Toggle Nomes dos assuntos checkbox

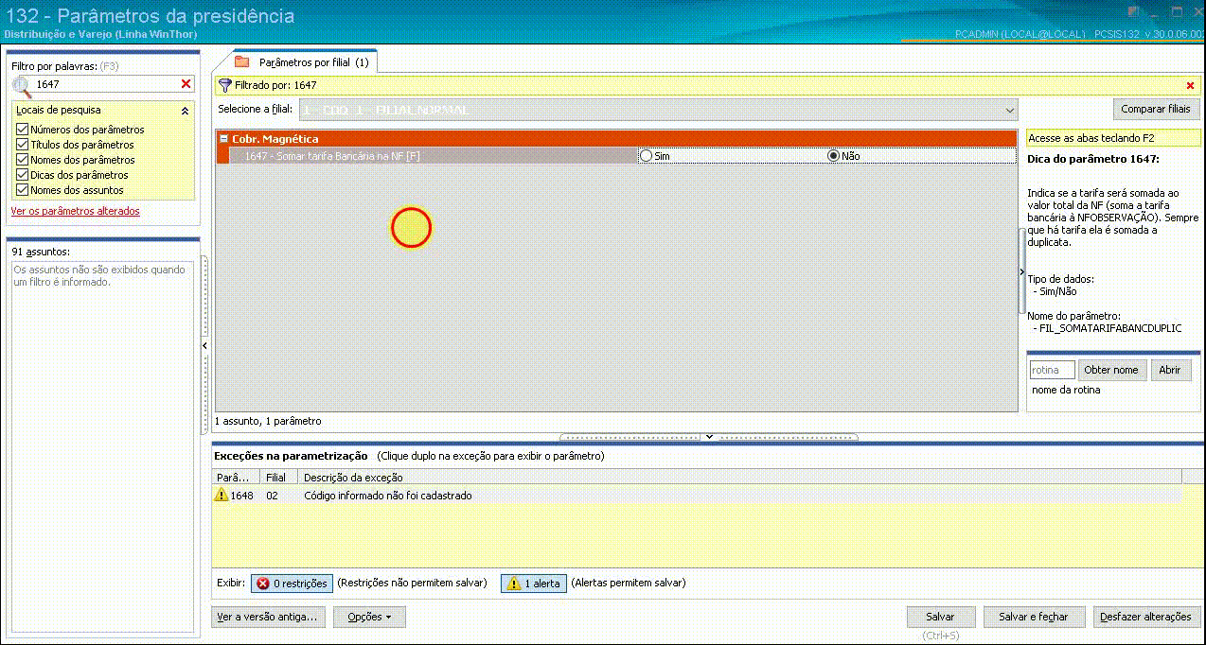(x=23, y=190)
